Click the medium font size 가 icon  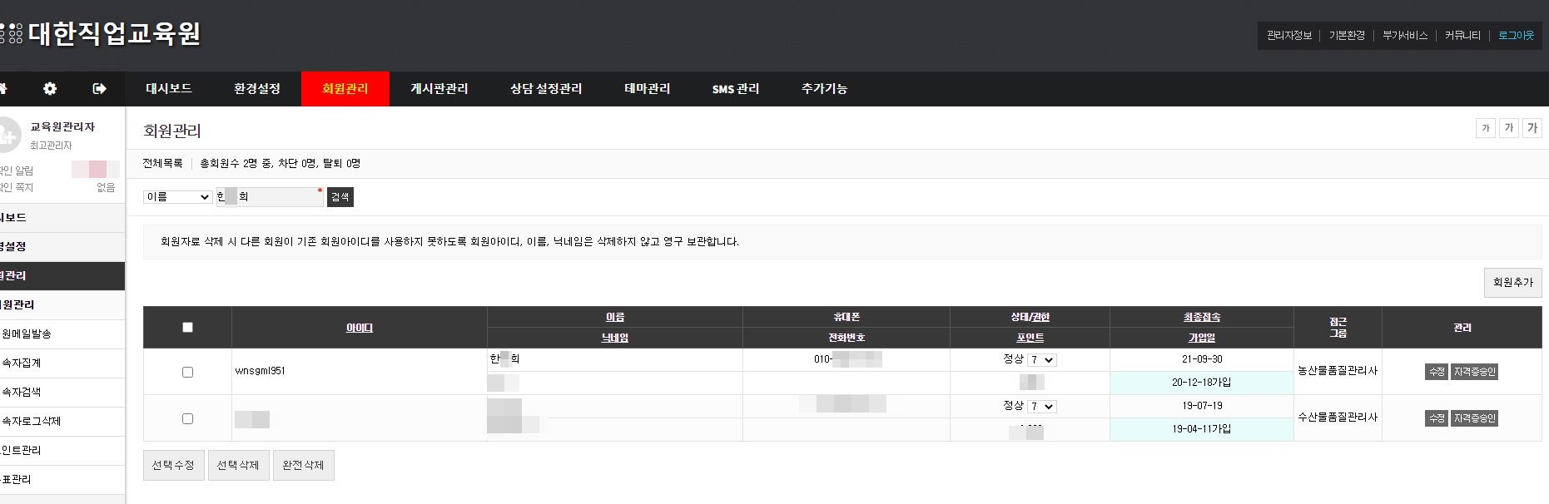1508,128
